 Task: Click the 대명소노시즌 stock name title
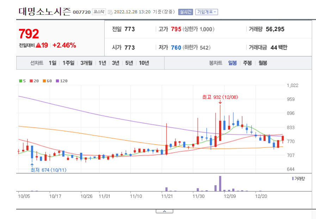pyautogui.click(x=44, y=12)
